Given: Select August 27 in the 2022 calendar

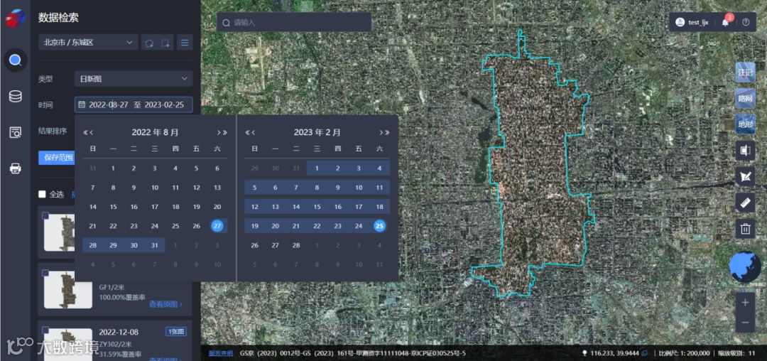Looking at the screenshot, I should click(217, 226).
